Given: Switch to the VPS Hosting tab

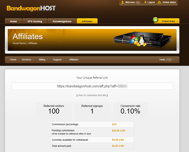Looking at the screenshot, I should click(35, 21).
